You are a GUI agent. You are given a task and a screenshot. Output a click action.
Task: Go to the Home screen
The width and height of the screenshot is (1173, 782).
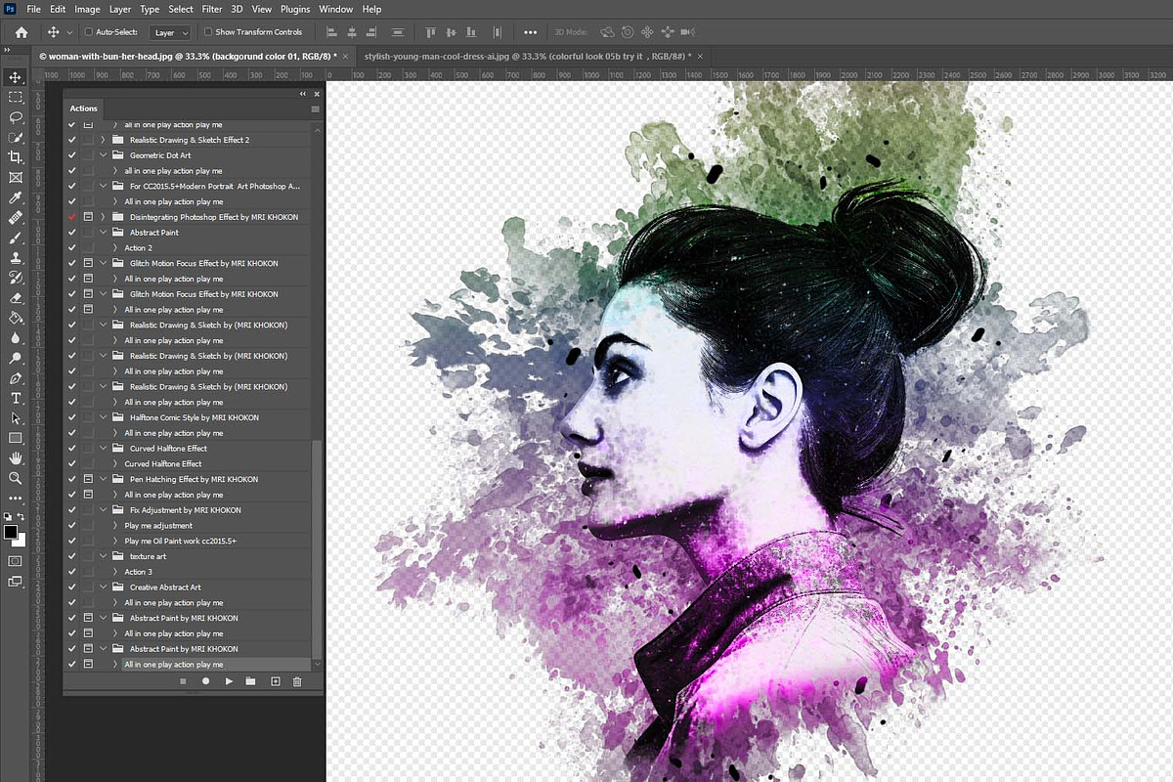pyautogui.click(x=22, y=32)
